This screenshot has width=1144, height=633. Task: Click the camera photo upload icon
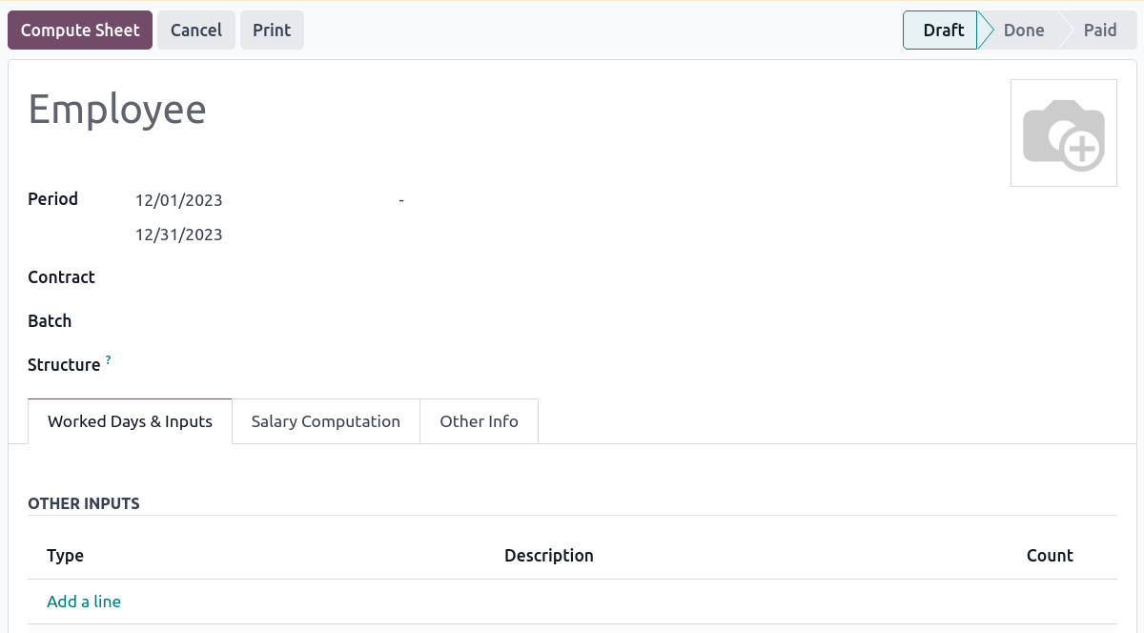pos(1063,133)
